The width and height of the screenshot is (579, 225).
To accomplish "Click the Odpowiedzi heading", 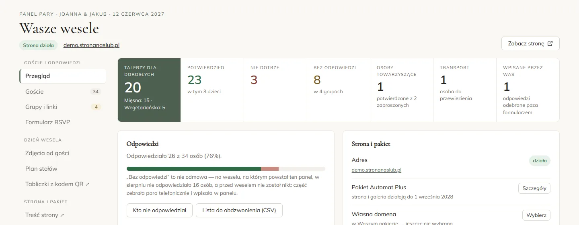I will click(x=142, y=144).
